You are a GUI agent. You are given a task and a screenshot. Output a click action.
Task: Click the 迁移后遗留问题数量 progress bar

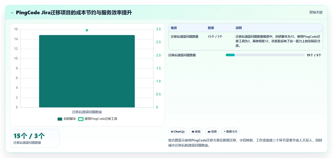click(265, 55)
